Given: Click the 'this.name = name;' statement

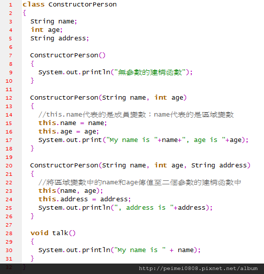Looking at the screenshot, I should pos(73,123).
